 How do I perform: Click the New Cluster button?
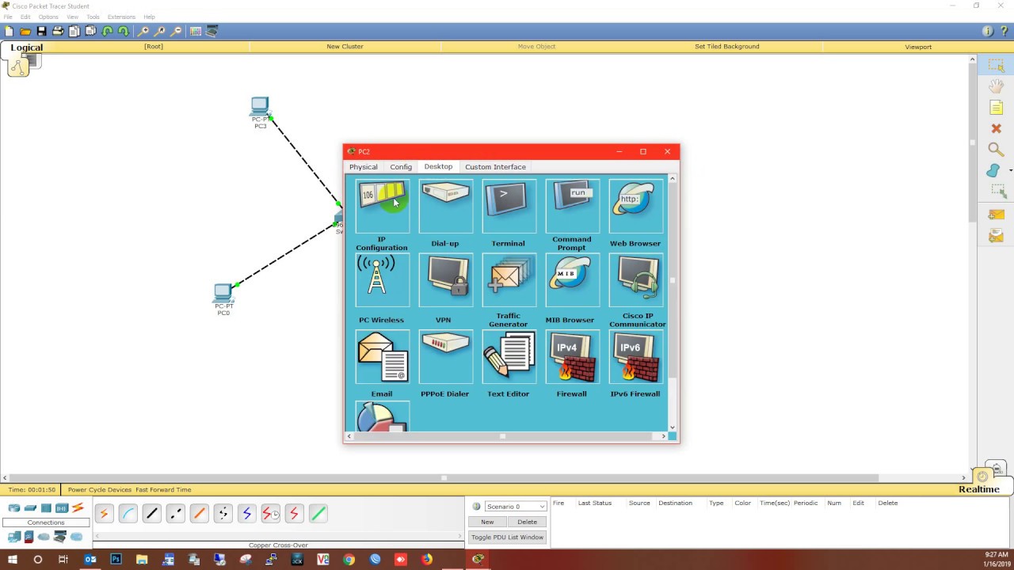345,47
